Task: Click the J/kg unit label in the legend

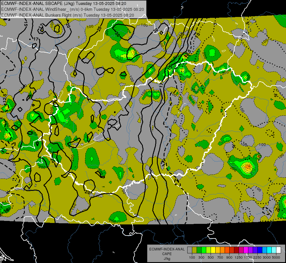Action: 167,259
